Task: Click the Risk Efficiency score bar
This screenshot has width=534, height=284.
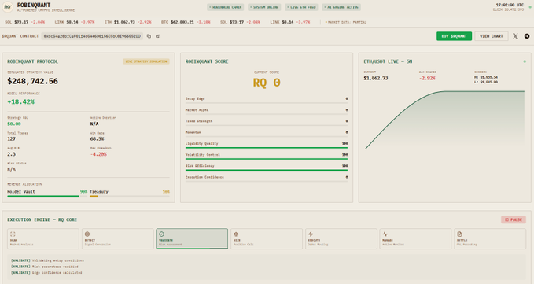Action: [x=267, y=170]
